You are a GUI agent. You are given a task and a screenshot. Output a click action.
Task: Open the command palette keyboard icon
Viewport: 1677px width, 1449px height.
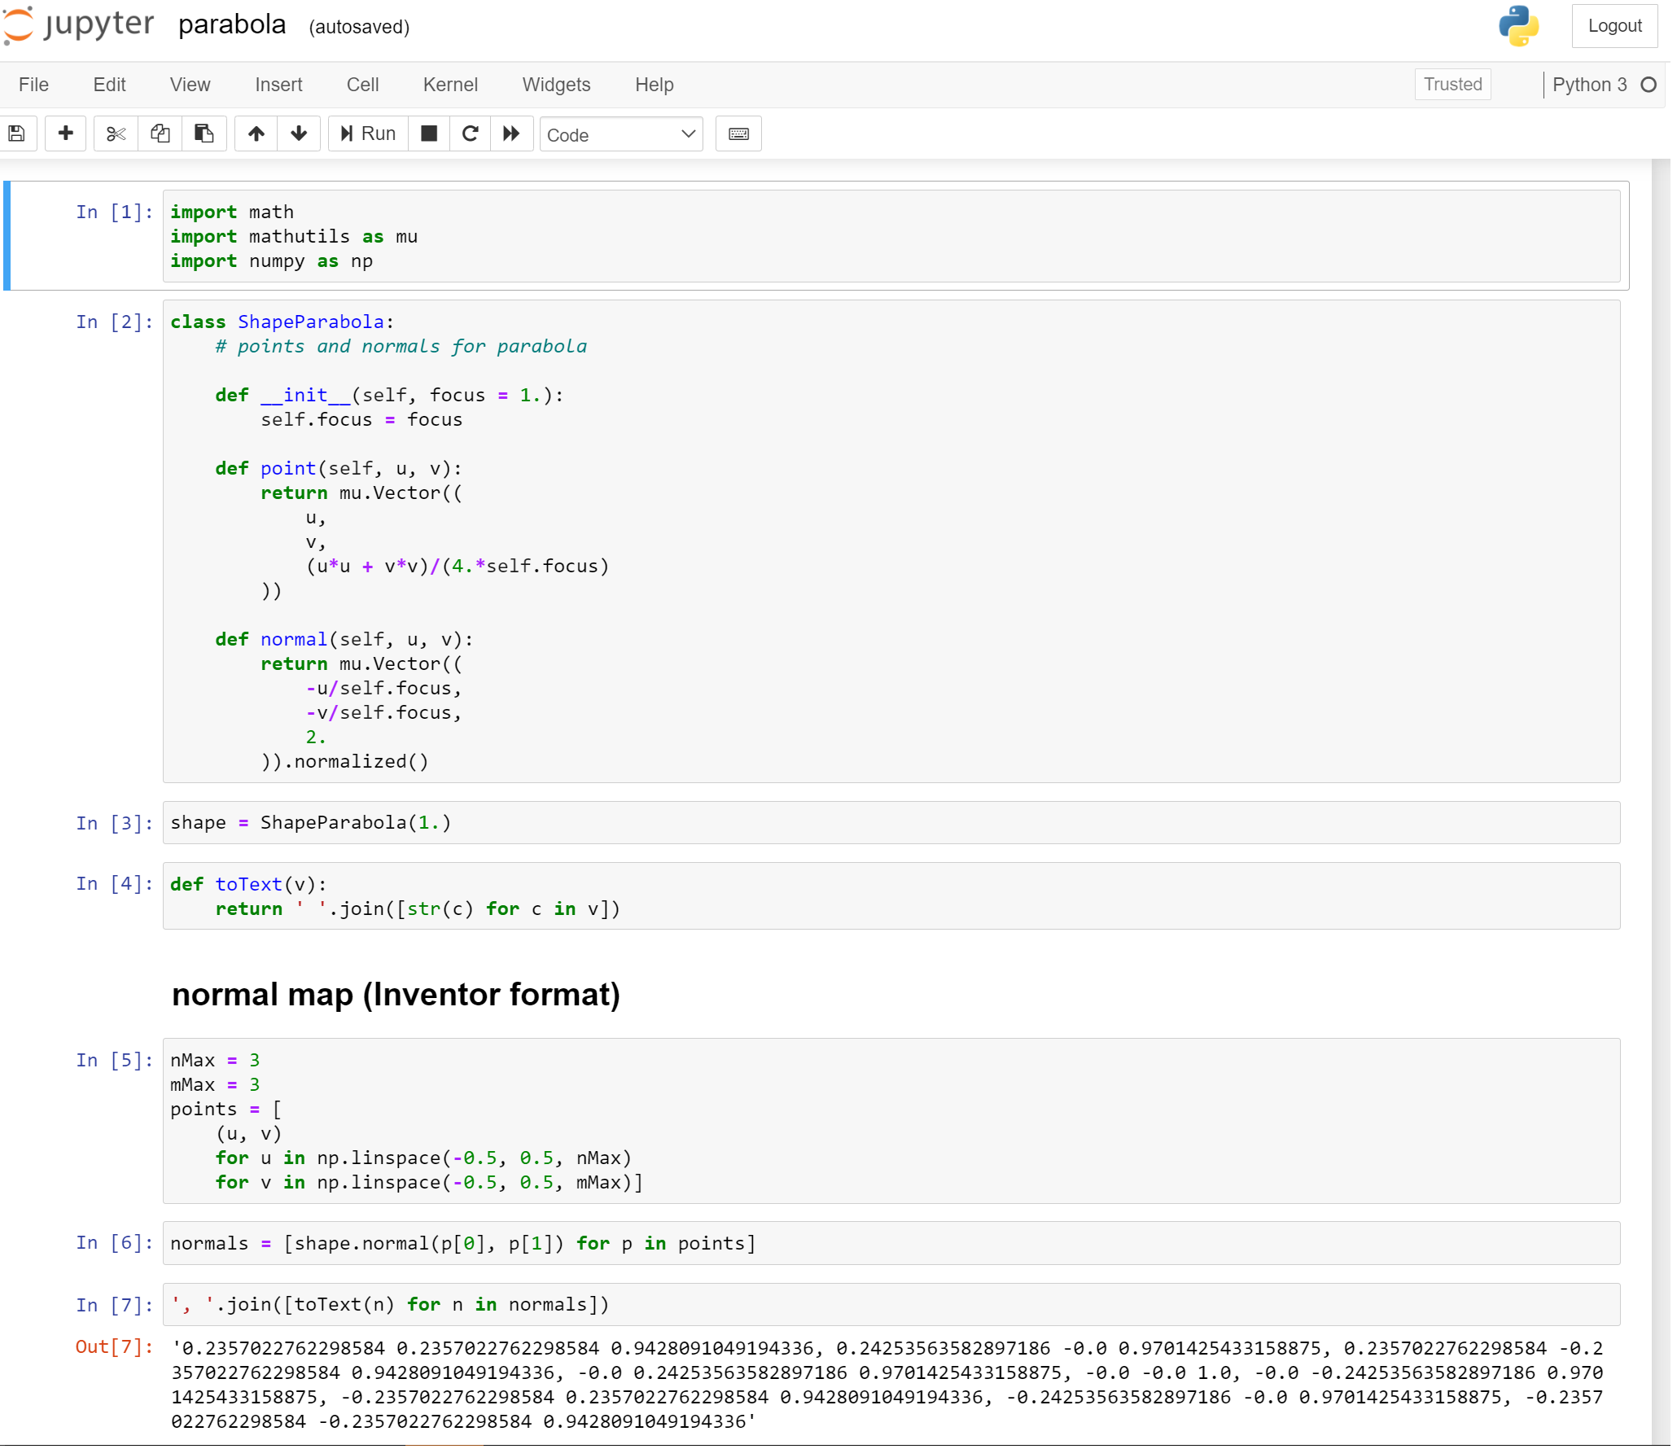[x=740, y=134]
